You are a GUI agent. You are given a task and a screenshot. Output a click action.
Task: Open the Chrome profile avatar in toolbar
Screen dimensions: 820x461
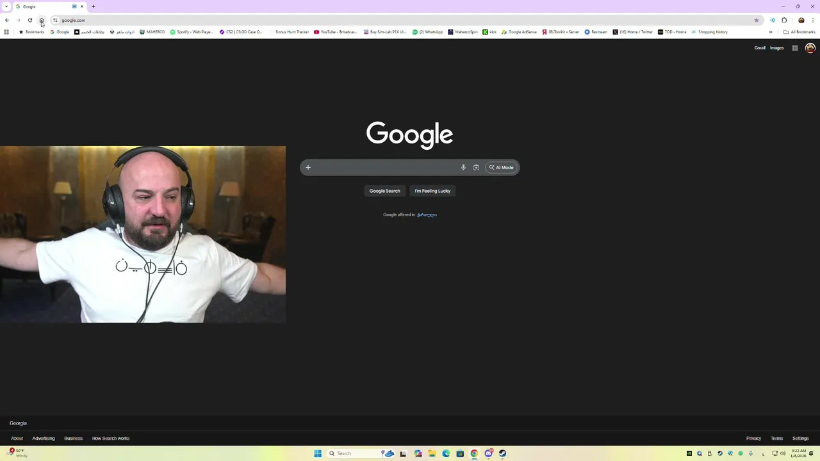[801, 20]
